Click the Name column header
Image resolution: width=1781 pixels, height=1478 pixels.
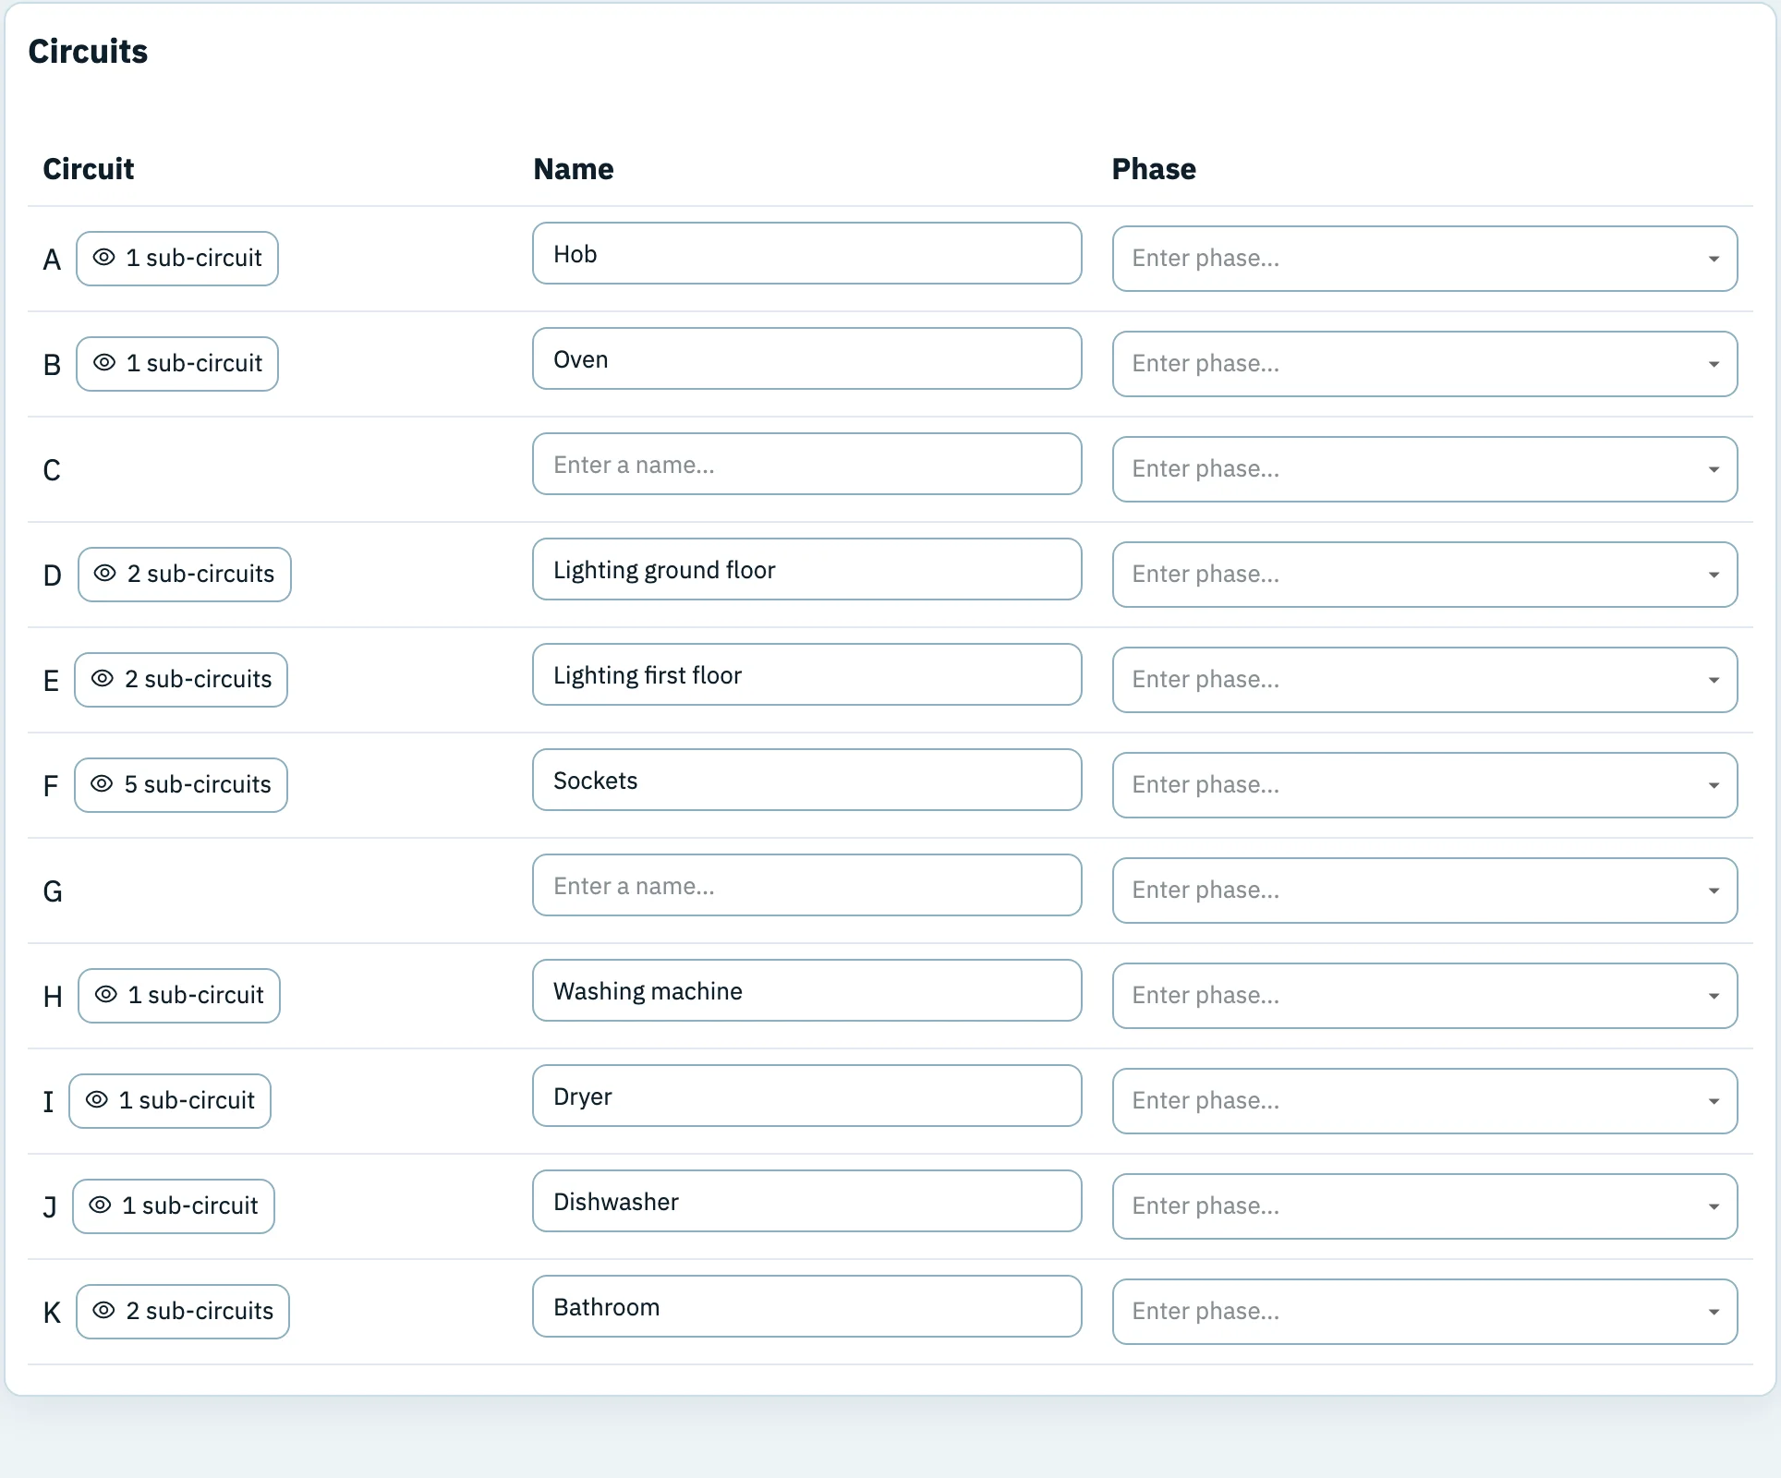point(574,169)
